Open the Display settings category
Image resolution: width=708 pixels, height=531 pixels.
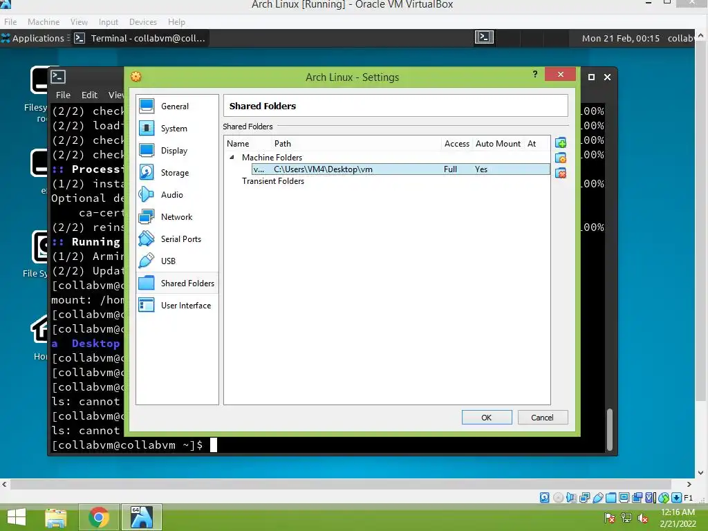(x=176, y=150)
